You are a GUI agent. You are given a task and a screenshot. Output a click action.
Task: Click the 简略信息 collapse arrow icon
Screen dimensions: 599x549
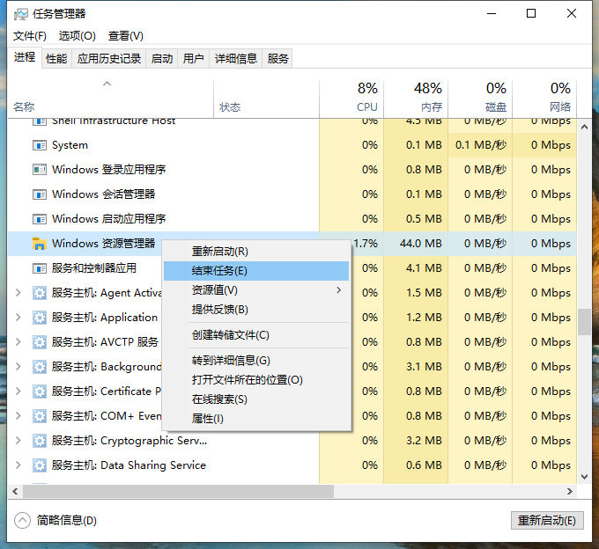[x=23, y=520]
